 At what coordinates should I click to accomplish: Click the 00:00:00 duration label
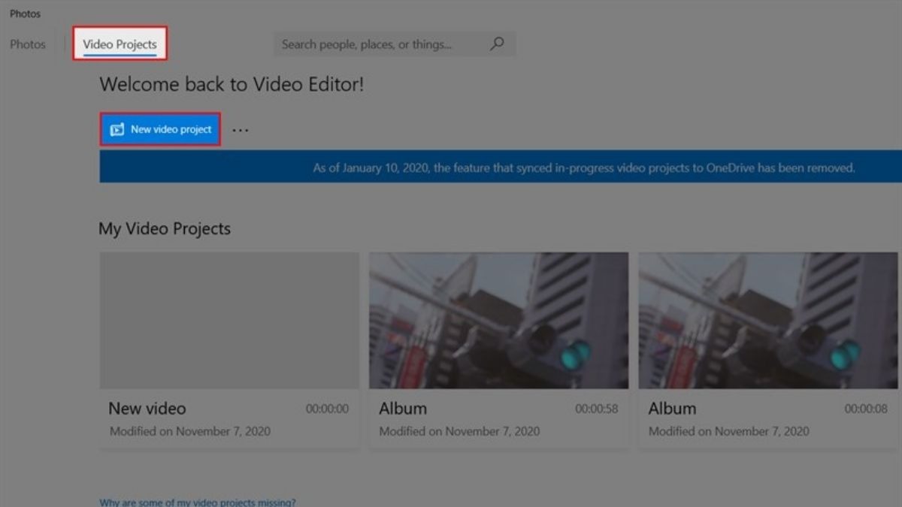tap(327, 409)
